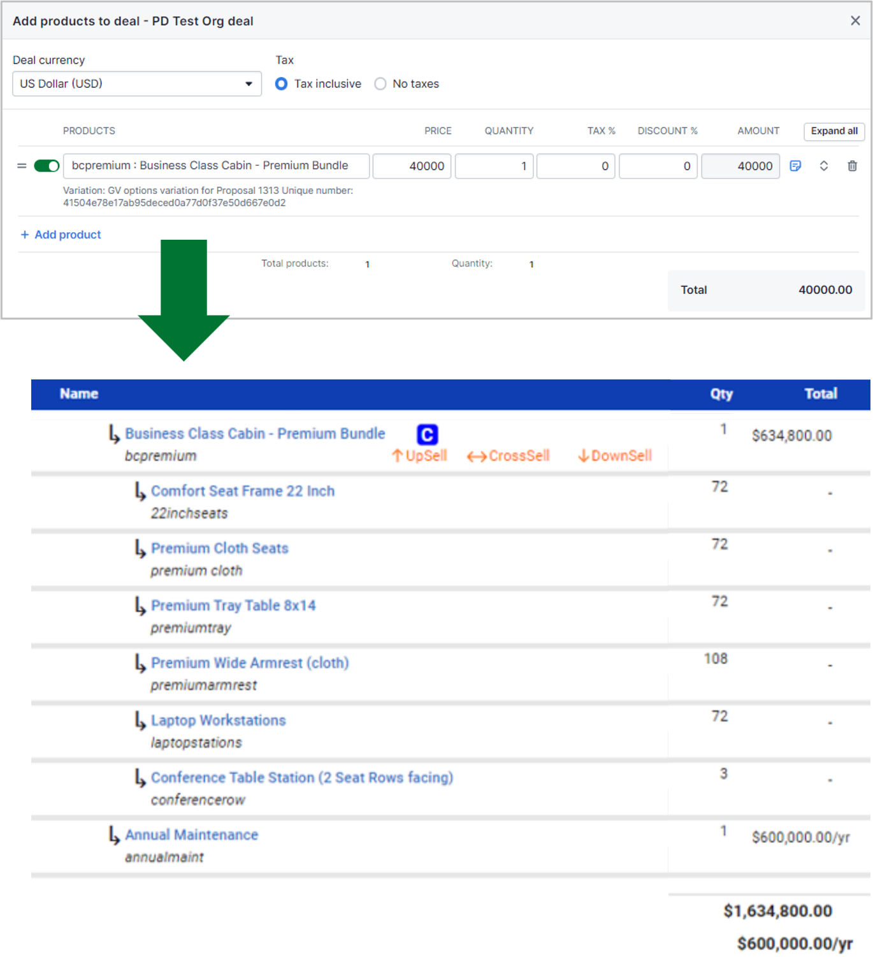Select the Tax inclusive radio button
The width and height of the screenshot is (873, 957).
281,84
